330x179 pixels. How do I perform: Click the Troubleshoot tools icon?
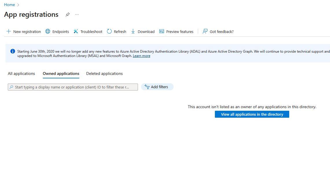coord(76,31)
